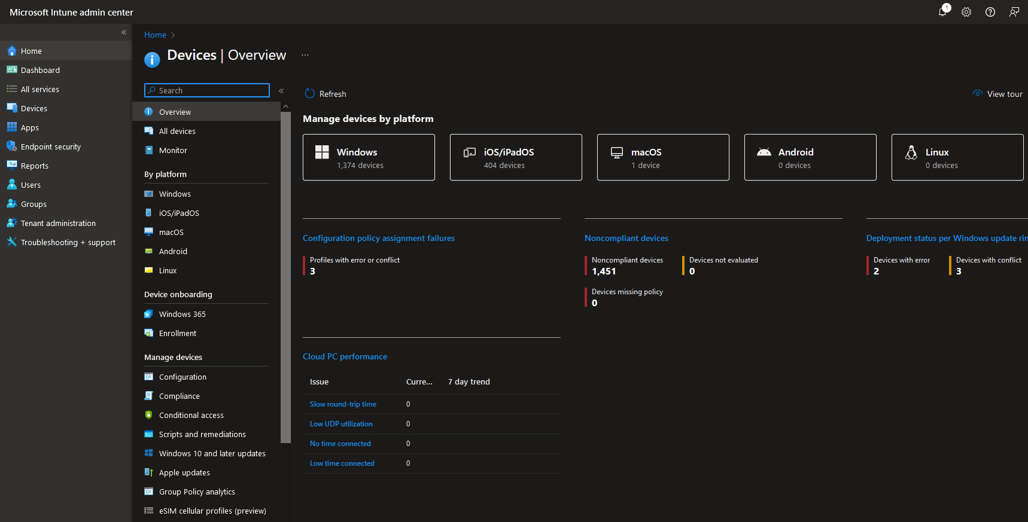Click the Linux penguin card icon
Viewport: 1028px width, 522px height.
pyautogui.click(x=911, y=152)
